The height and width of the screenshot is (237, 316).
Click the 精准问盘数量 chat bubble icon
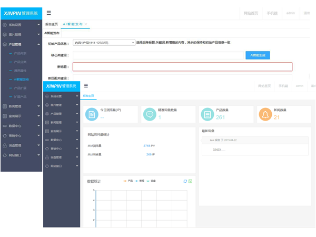point(150,114)
